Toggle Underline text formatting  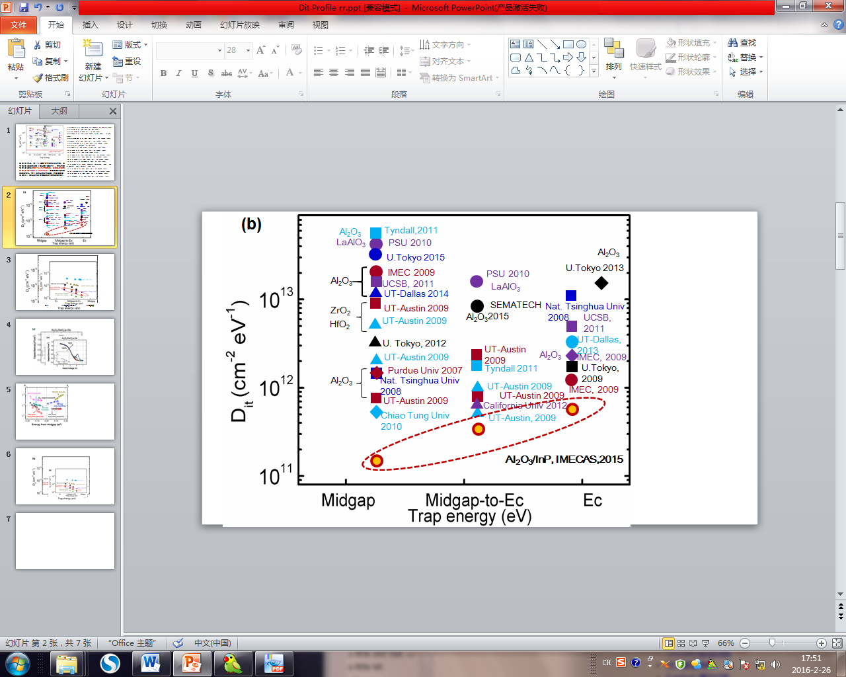click(x=194, y=73)
